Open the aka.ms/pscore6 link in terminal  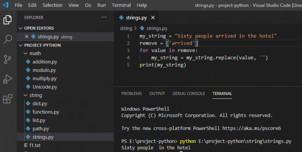coord(252,128)
